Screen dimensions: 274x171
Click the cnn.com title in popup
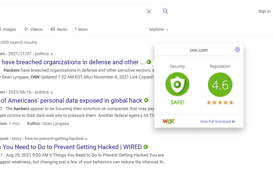(x=199, y=50)
